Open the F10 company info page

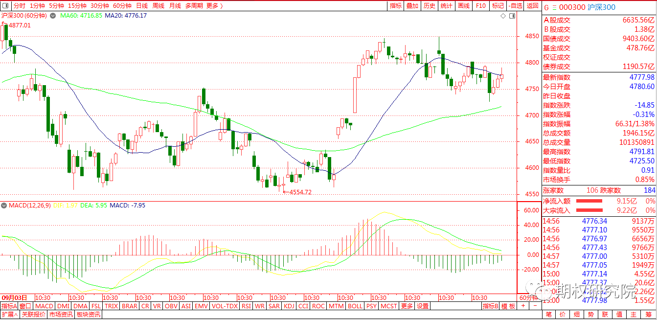tap(481, 6)
